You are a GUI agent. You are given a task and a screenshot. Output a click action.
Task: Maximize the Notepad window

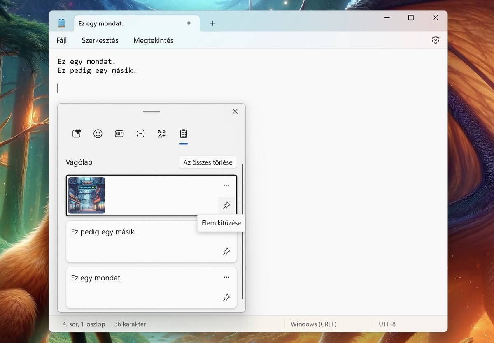click(411, 18)
